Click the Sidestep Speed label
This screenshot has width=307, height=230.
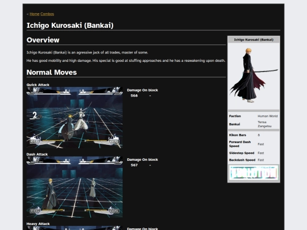click(242, 153)
